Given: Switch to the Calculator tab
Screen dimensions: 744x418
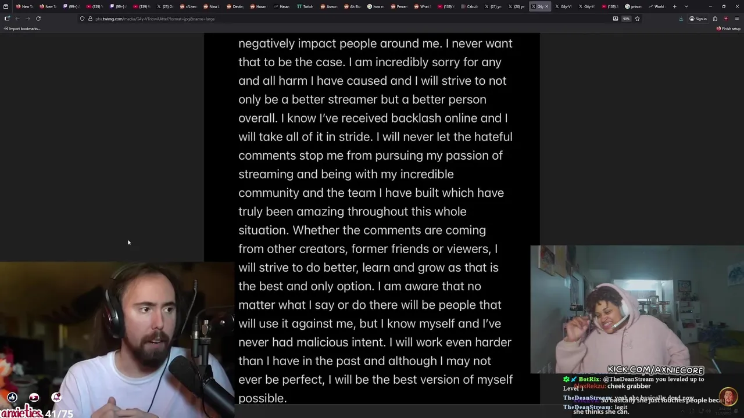Looking at the screenshot, I should coord(469,6).
